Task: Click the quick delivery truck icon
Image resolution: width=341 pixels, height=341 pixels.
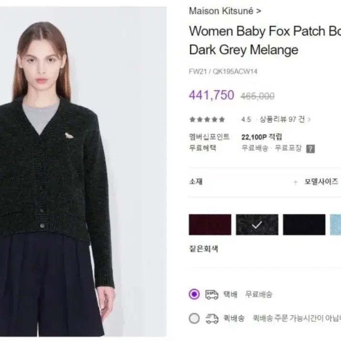Action: (212, 319)
